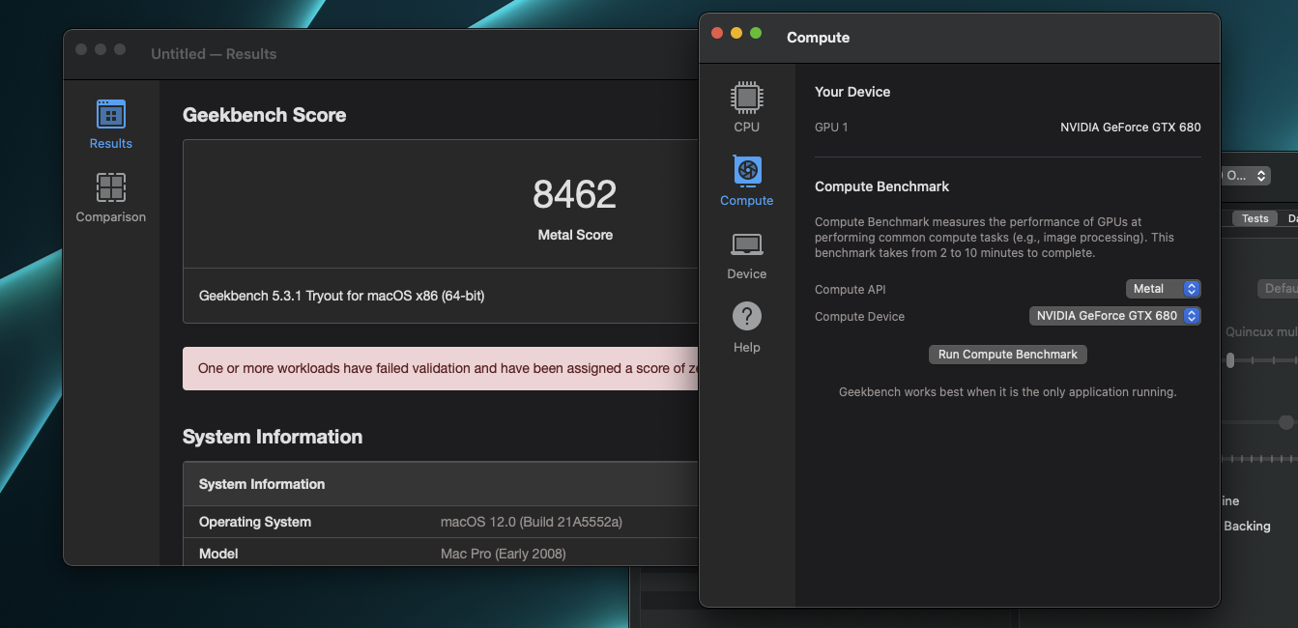This screenshot has height=628, width=1298.
Task: Click the Untitled — Results window title
Action: [214, 54]
